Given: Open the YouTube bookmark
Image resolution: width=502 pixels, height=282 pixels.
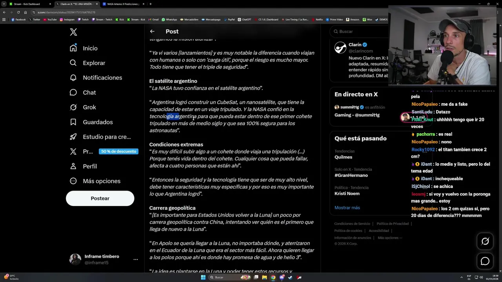Looking at the screenshot, I should pos(50,20).
